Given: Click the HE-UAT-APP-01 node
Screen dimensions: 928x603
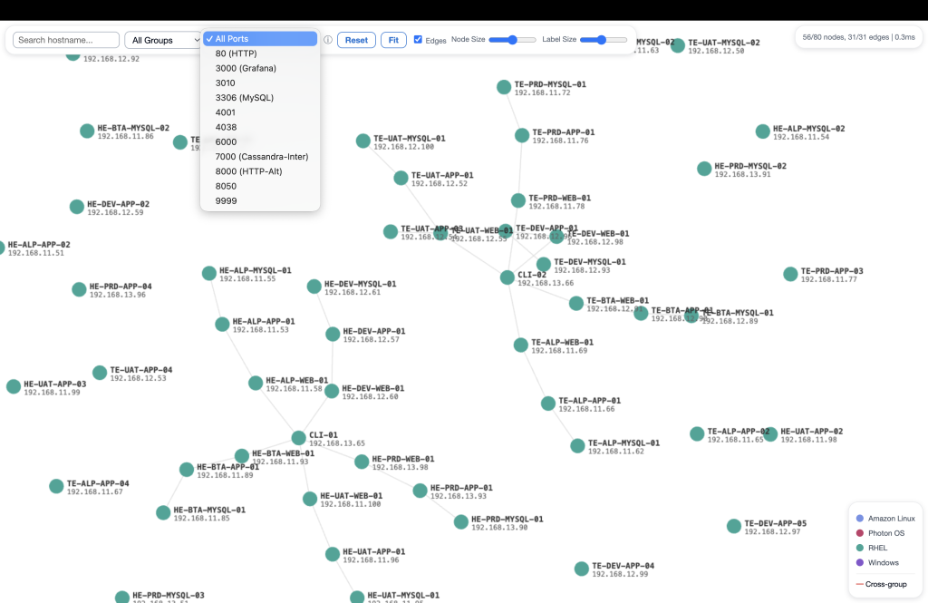Looking at the screenshot, I should pos(333,554).
